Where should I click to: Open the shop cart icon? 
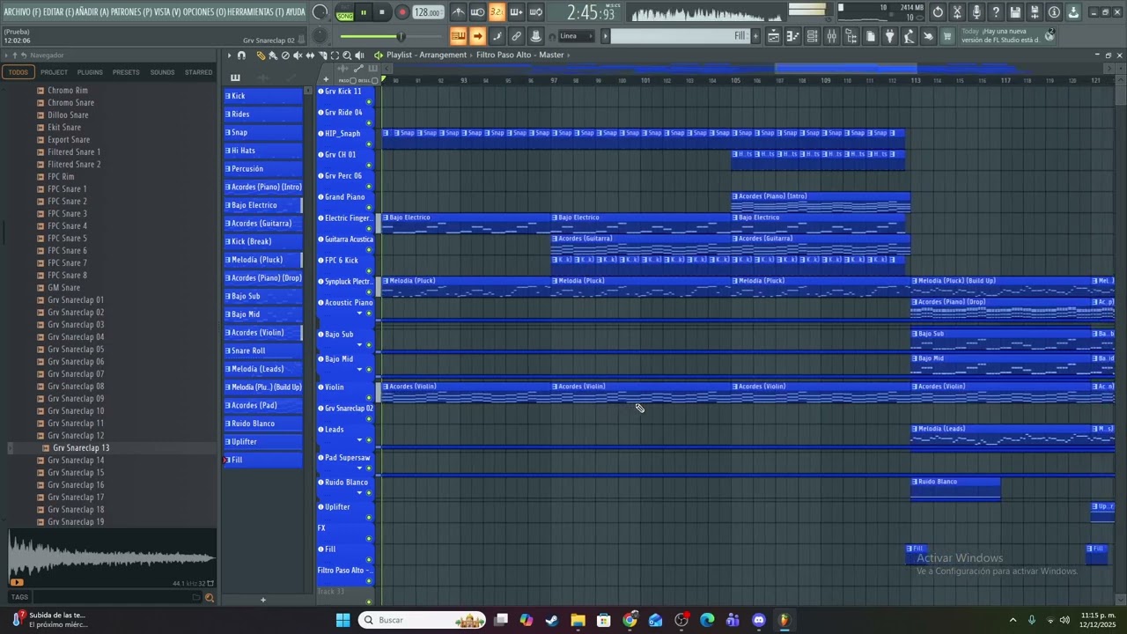coord(947,36)
